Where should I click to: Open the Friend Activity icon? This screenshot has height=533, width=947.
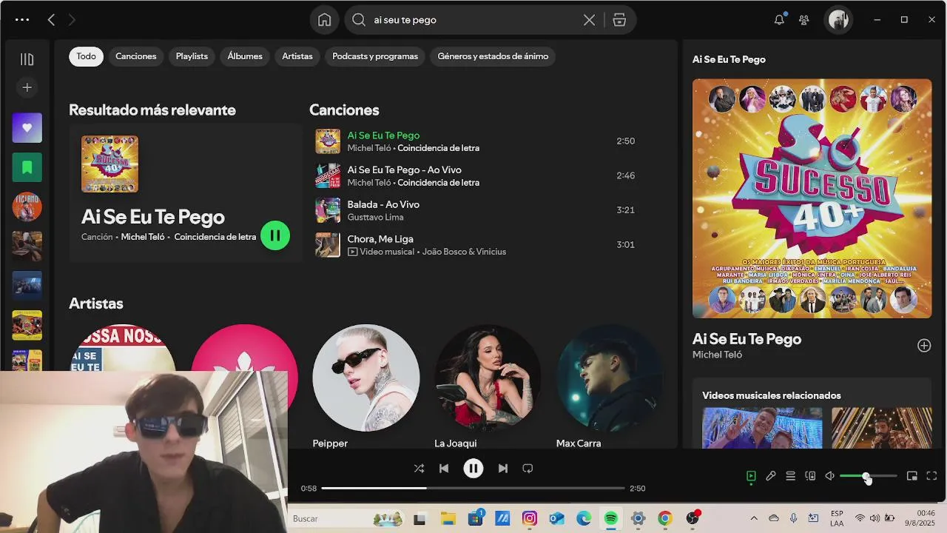tap(804, 20)
